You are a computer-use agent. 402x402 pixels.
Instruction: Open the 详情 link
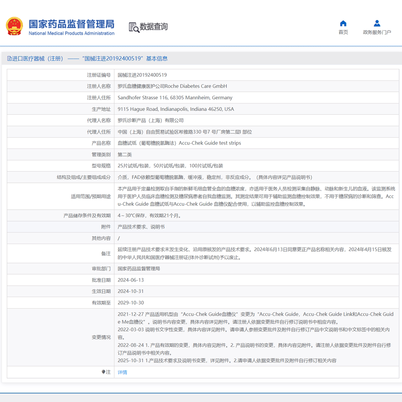pos(122,372)
